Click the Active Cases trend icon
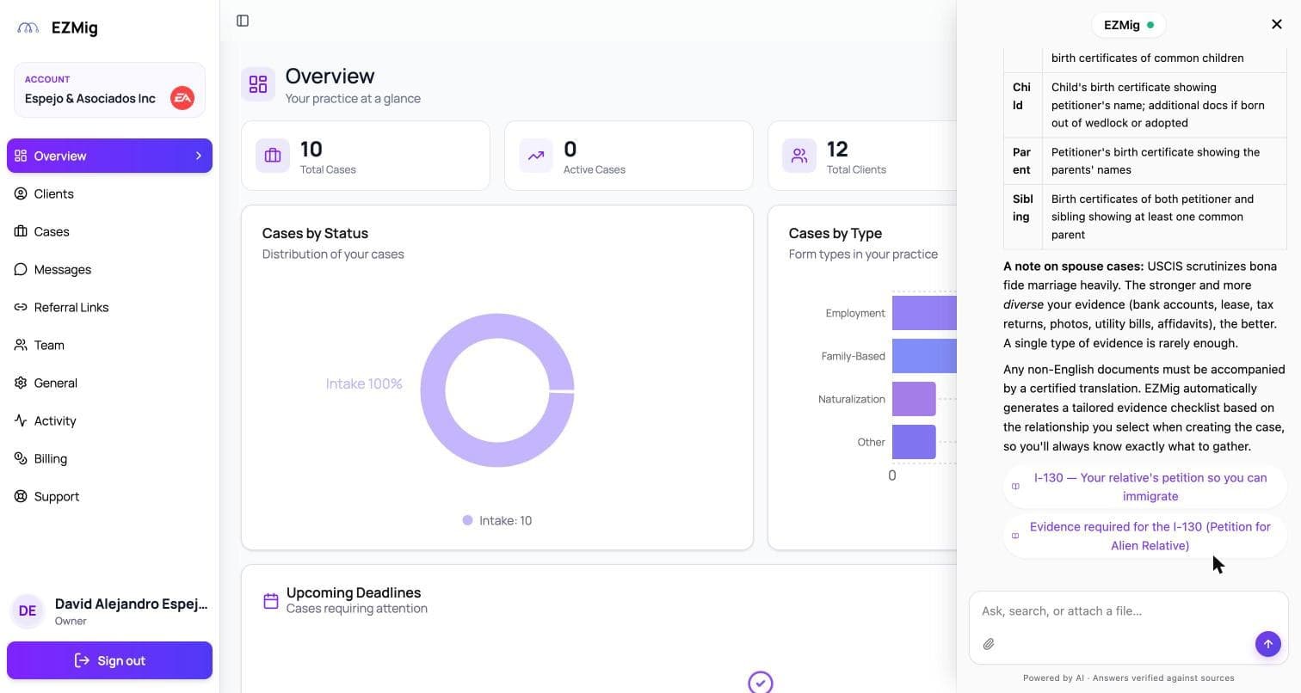This screenshot has width=1301, height=693. [536, 156]
